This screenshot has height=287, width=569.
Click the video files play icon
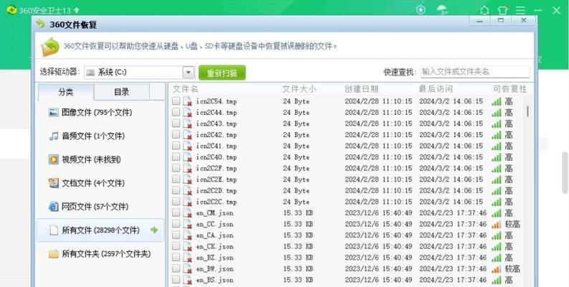click(53, 159)
